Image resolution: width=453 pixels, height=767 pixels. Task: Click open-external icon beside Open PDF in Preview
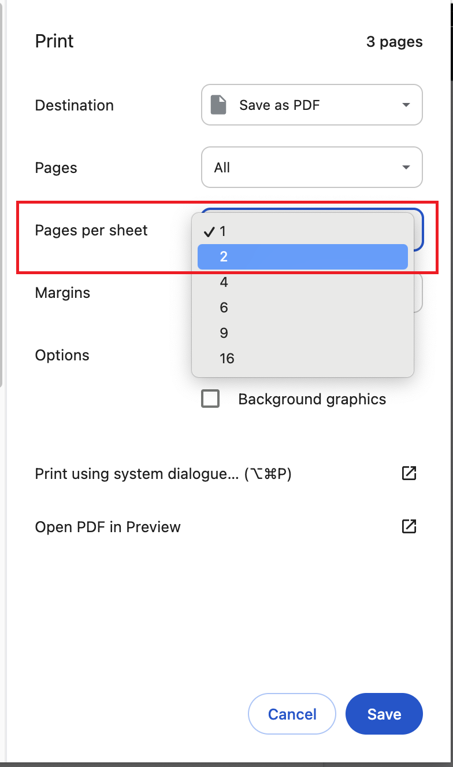click(x=409, y=526)
